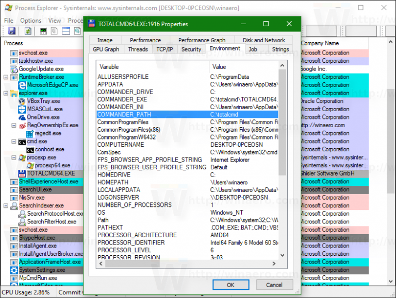Sort by Company Name column header
This screenshot has width=396, height=298.
pyautogui.click(x=334, y=43)
